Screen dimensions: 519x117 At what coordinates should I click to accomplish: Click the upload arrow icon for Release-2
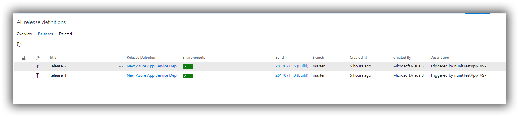[x=37, y=66]
